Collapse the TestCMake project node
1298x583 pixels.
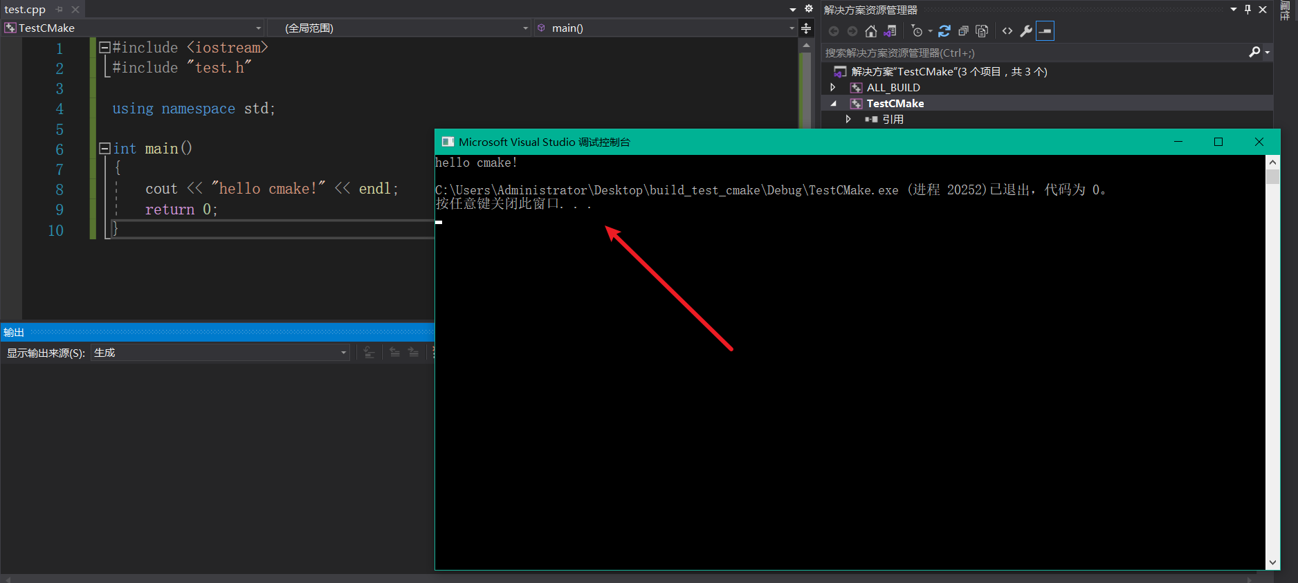coord(833,104)
